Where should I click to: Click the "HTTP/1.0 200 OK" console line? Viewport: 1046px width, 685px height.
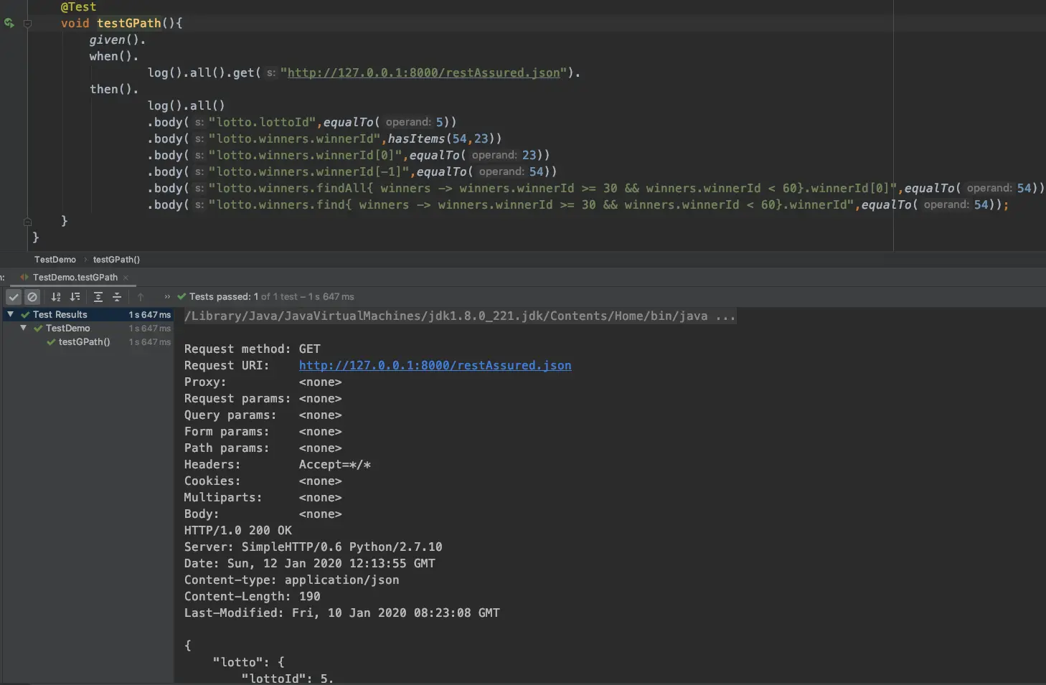click(x=238, y=530)
